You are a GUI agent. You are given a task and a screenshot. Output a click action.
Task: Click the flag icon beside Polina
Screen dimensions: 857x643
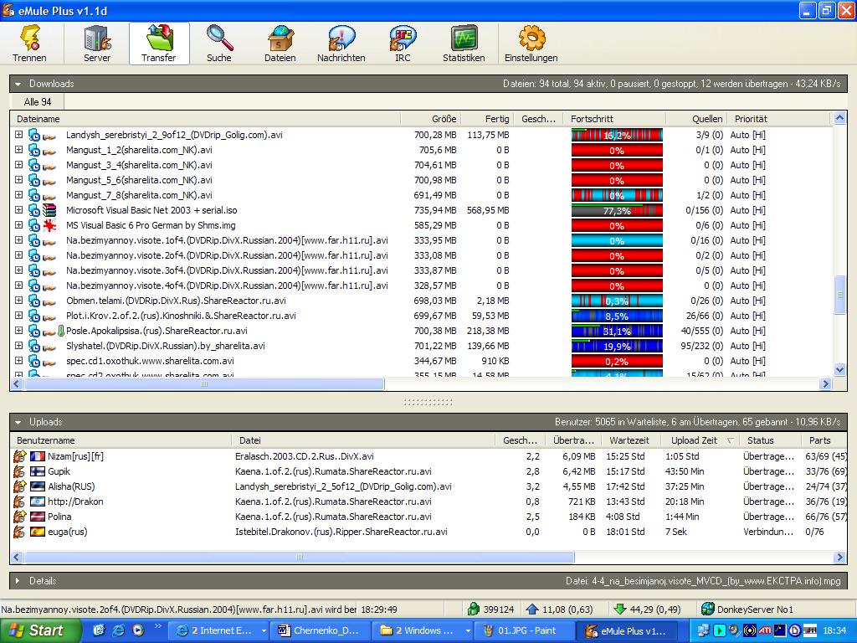37,517
